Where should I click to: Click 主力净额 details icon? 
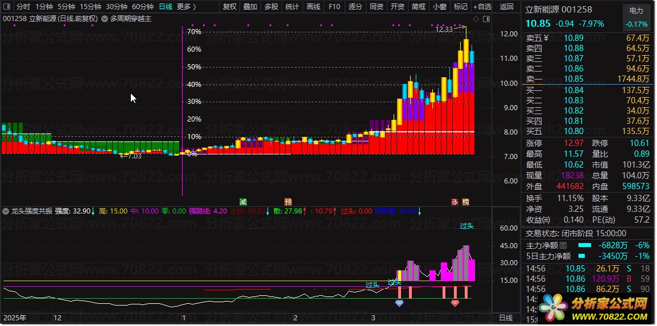click(x=563, y=246)
